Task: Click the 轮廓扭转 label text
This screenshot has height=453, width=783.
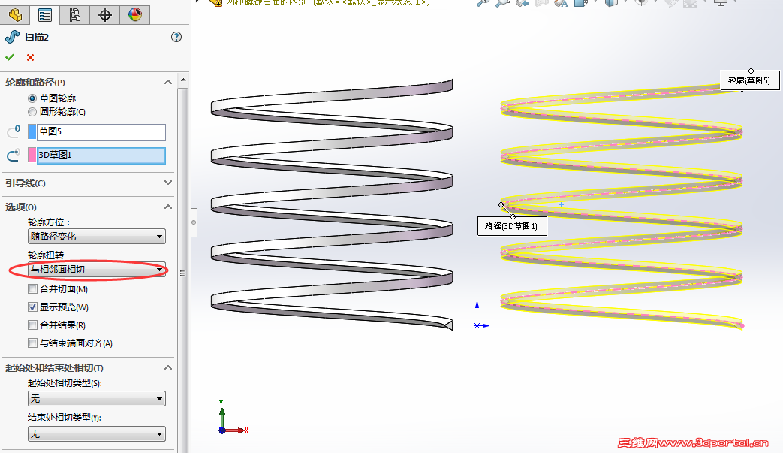Action: pyautogui.click(x=46, y=255)
